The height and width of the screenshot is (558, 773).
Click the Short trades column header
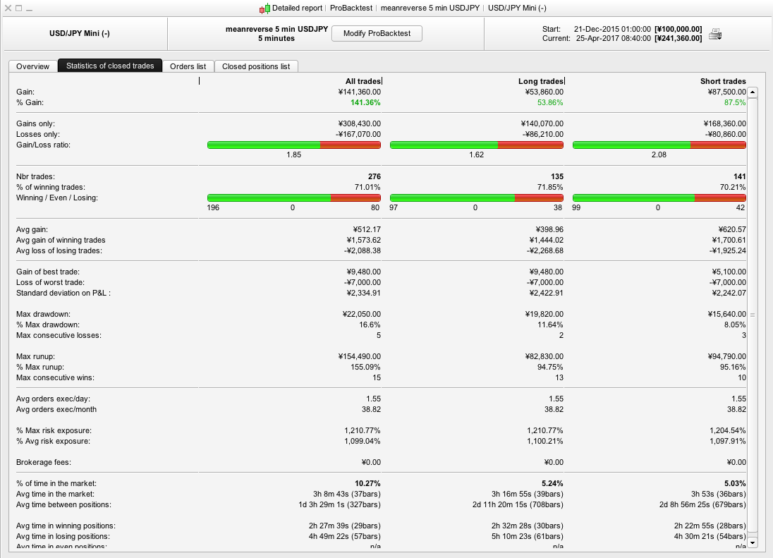(723, 81)
